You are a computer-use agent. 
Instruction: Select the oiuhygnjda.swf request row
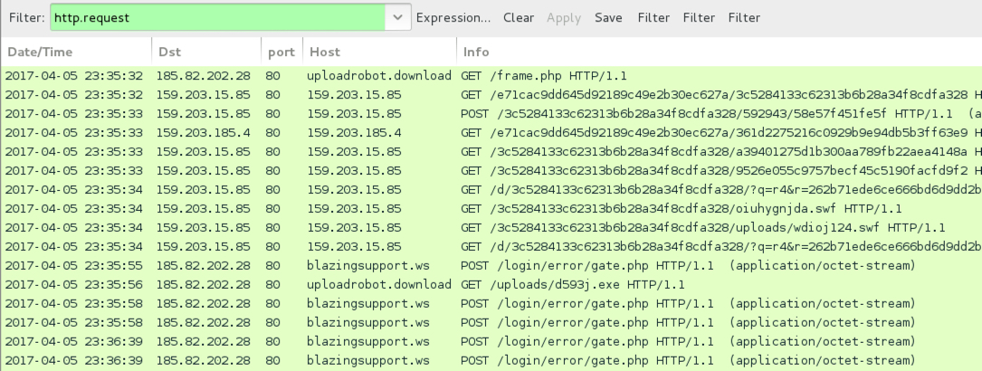pos(491,208)
